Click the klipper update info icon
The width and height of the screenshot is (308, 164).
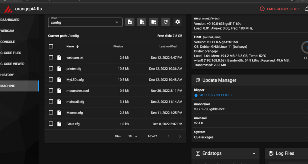point(196,95)
